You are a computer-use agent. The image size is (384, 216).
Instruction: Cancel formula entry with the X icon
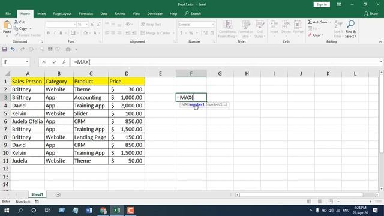point(44,62)
